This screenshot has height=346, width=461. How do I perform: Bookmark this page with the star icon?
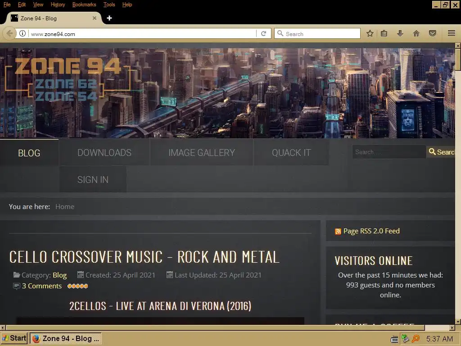(x=370, y=33)
